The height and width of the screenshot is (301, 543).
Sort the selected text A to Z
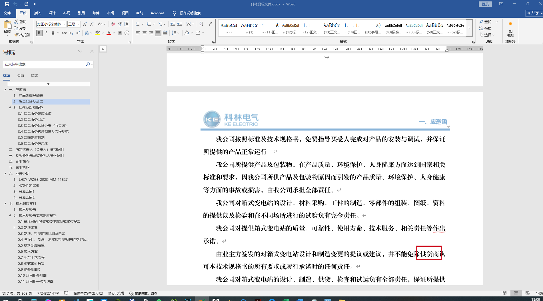201,24
